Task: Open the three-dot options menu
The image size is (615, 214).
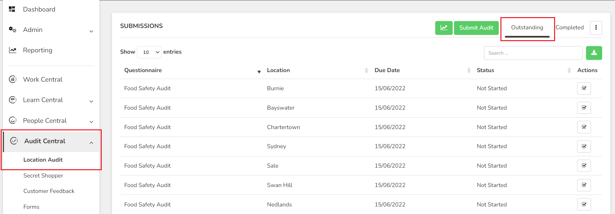Action: [x=596, y=28]
